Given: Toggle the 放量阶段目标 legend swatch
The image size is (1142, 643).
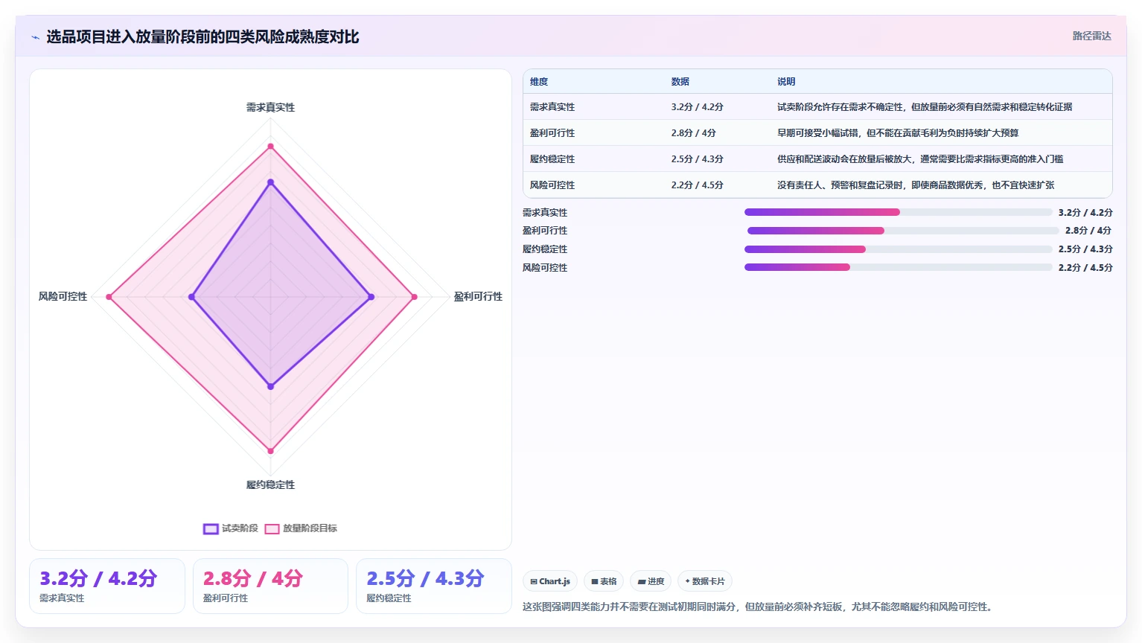Looking at the screenshot, I should (272, 529).
